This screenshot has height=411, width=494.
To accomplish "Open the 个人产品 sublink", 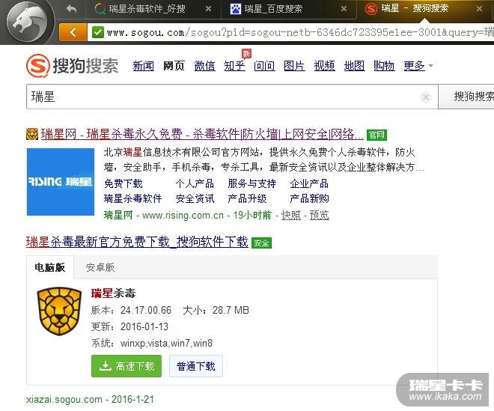I will [x=195, y=183].
